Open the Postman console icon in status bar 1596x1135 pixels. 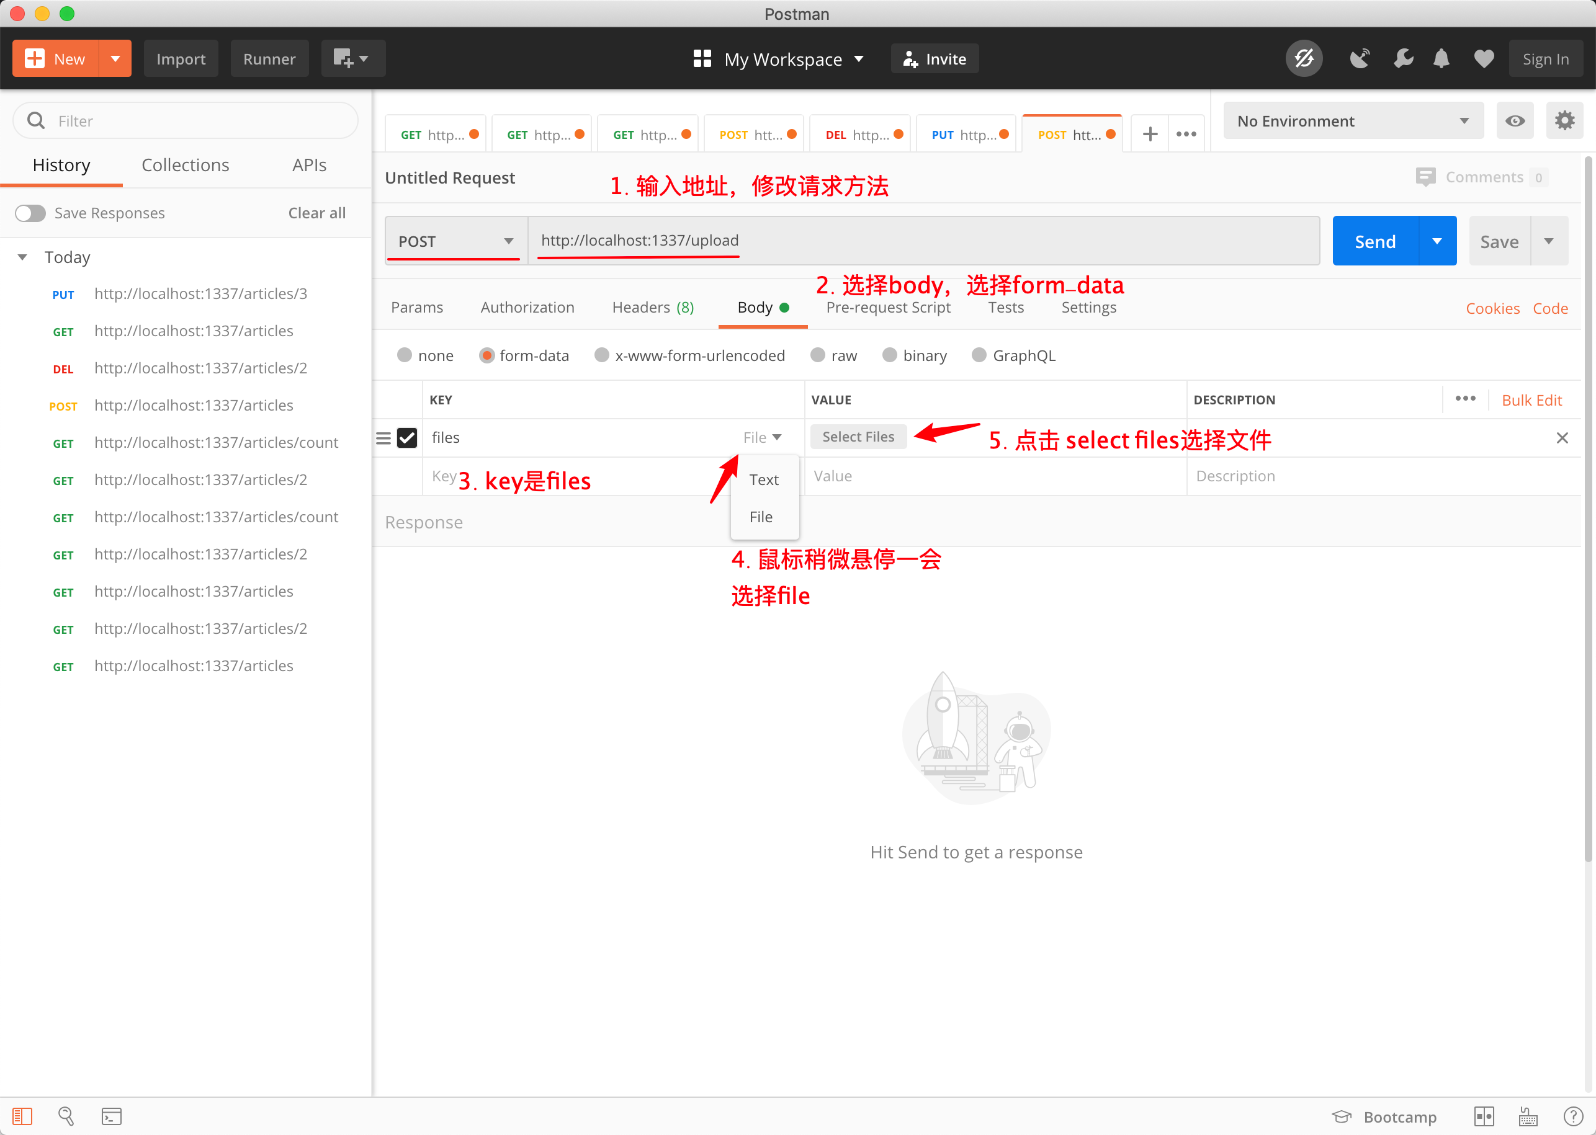point(111,1116)
